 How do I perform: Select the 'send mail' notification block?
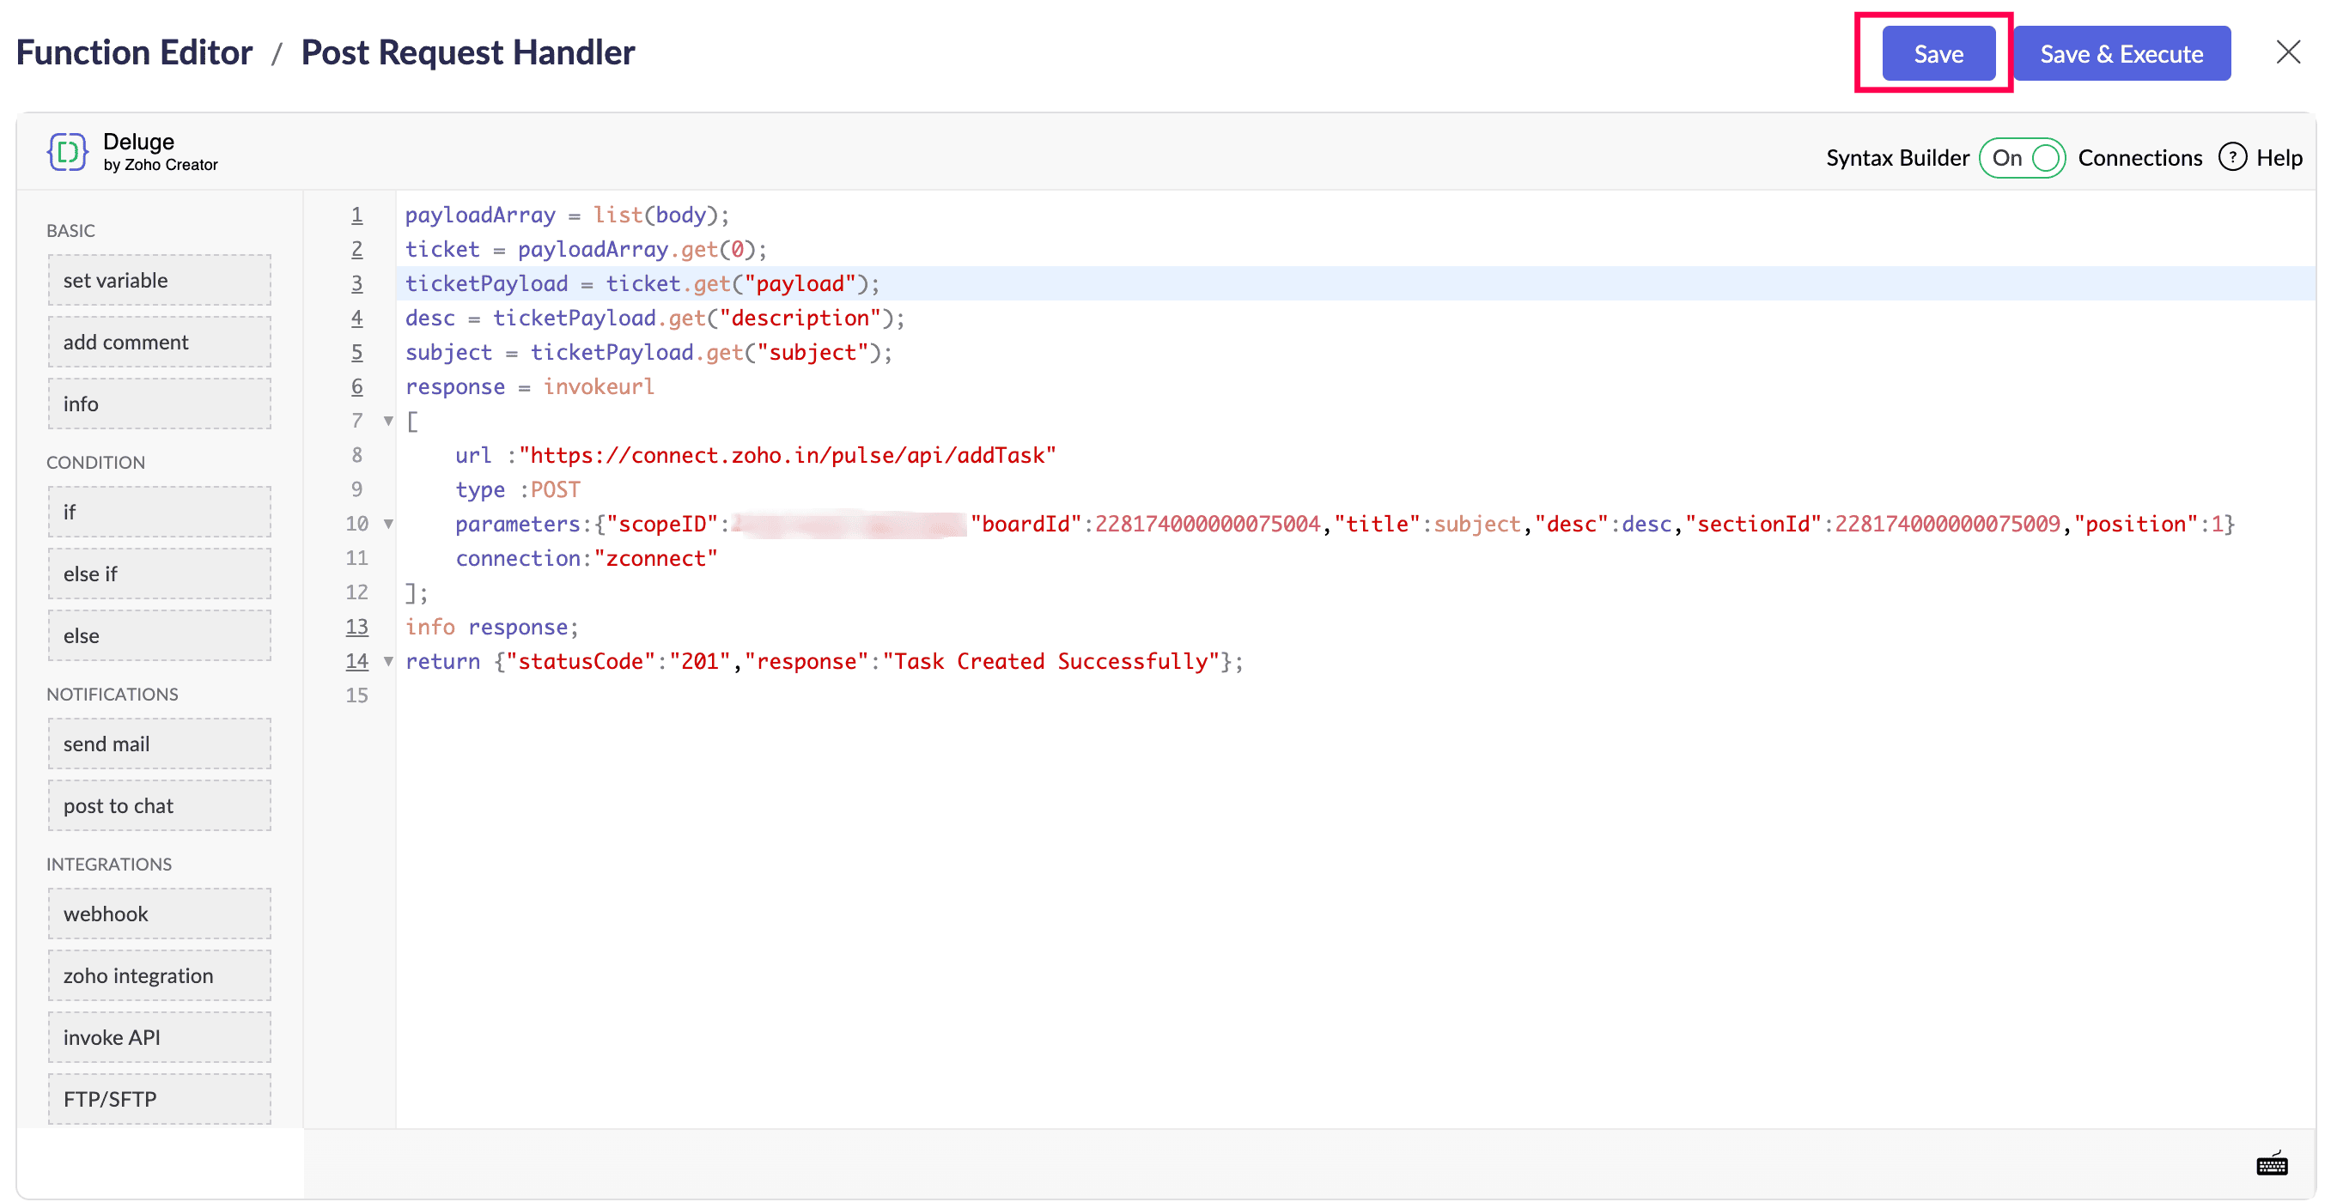[x=159, y=744]
